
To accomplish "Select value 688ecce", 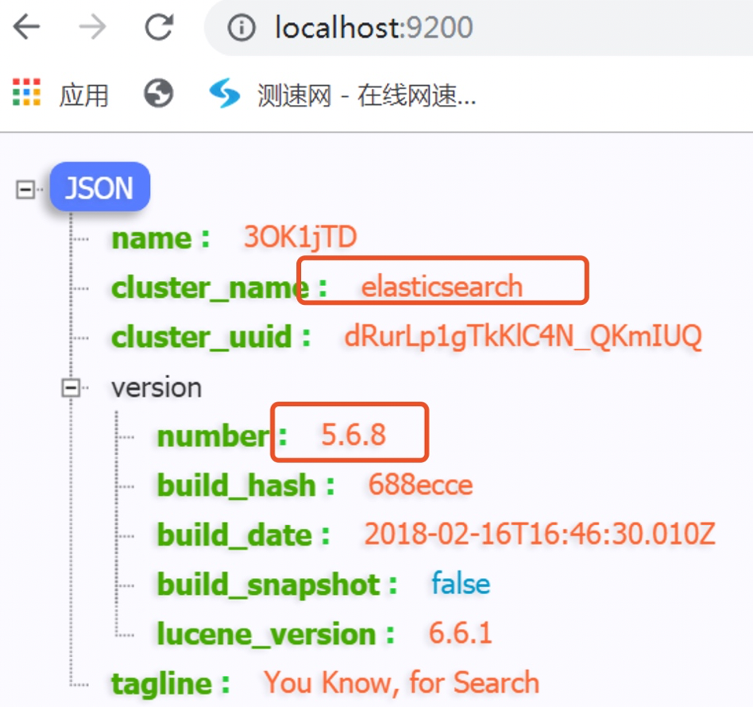I will (x=421, y=485).
